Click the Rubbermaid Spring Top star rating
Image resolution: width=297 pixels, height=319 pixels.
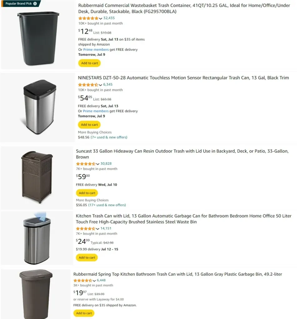coord(83,280)
